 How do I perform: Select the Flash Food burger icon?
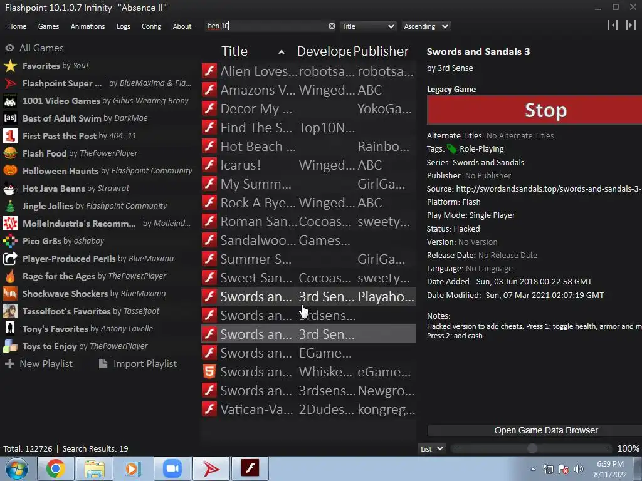(10, 153)
